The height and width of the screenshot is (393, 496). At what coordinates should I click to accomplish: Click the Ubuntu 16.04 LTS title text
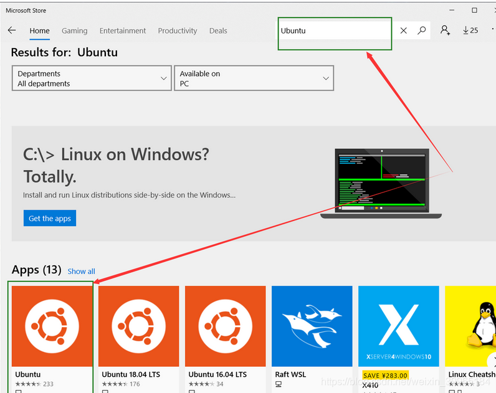(x=217, y=374)
